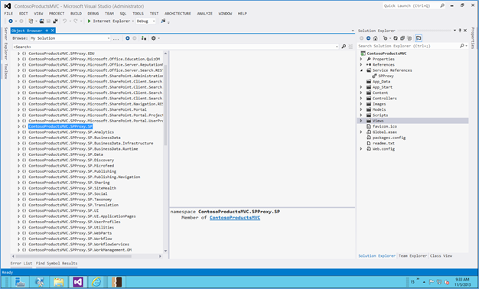Click Collapse All icon in Solution Explorer
Image resolution: width=479 pixels, height=289 pixels.
tap(402, 38)
